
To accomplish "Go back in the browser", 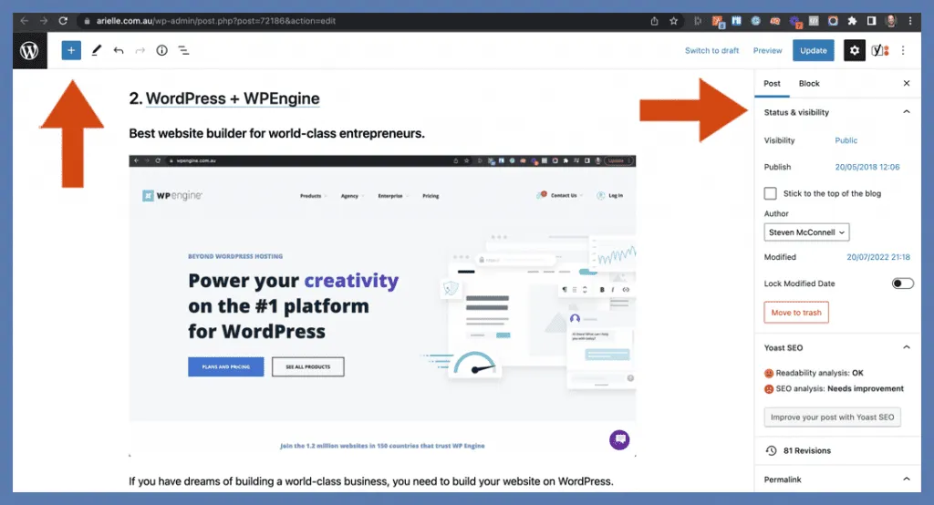I will (25, 21).
